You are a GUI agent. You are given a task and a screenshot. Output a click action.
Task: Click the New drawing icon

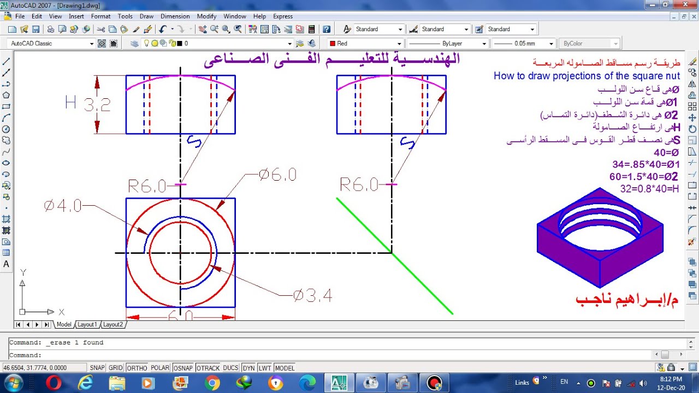point(13,29)
